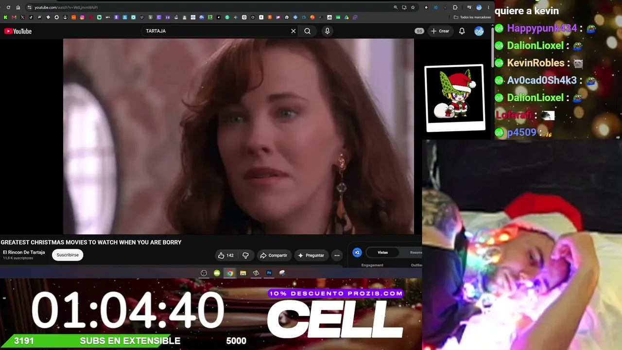Open YouTube notifications bell

click(x=462, y=31)
